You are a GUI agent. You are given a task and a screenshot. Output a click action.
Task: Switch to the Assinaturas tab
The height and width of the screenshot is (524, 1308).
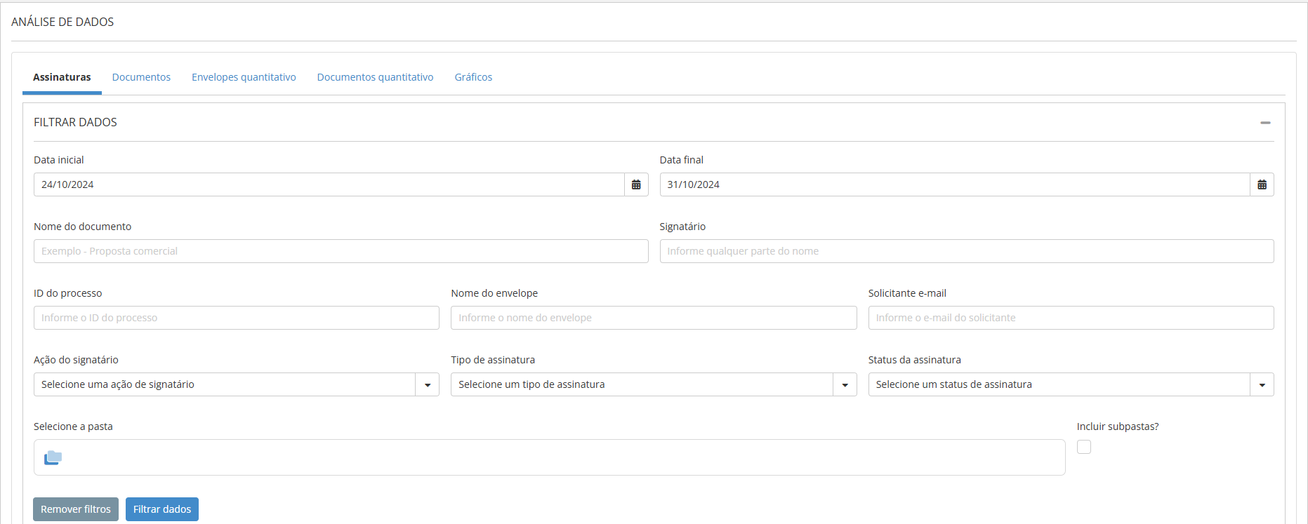[62, 77]
